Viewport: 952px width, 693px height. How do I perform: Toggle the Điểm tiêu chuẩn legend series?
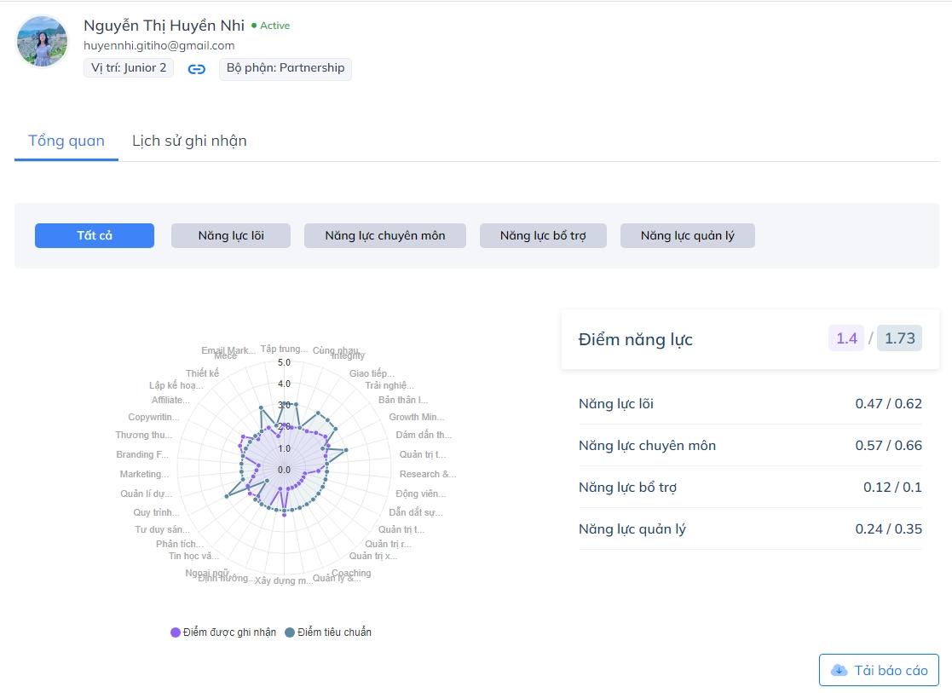pyautogui.click(x=328, y=632)
